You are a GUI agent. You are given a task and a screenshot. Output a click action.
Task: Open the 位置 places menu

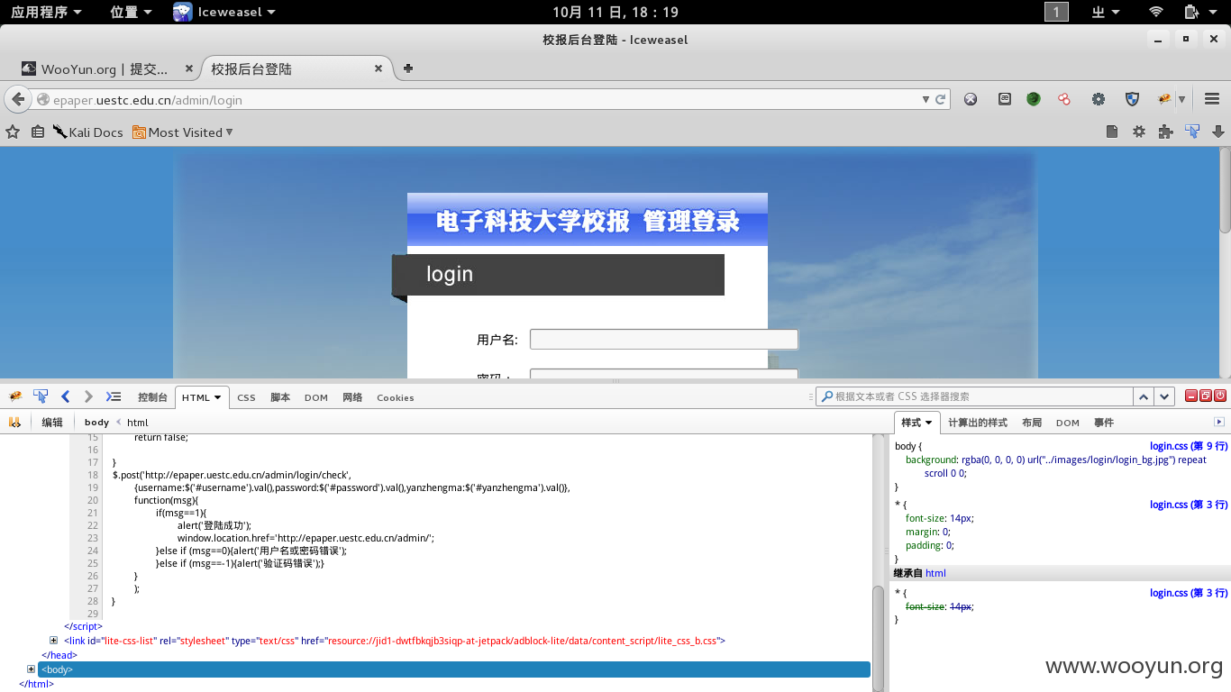click(132, 12)
